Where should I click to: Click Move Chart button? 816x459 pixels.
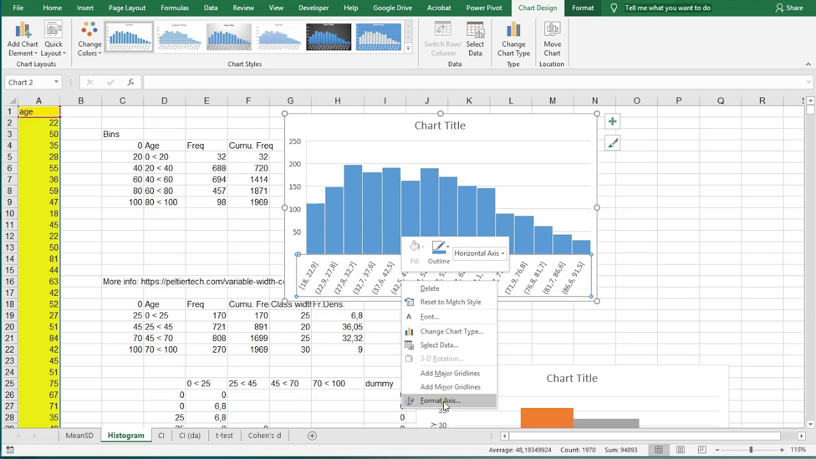pos(552,39)
